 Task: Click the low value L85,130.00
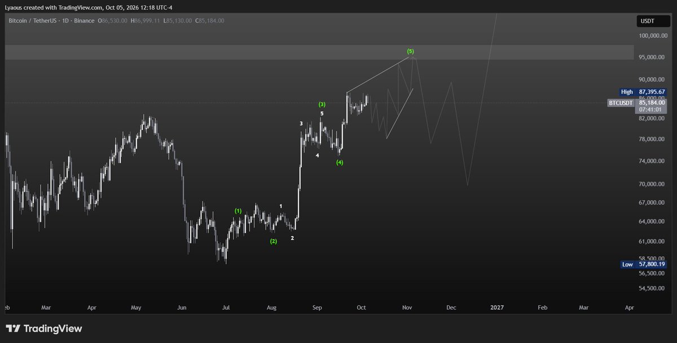tap(179, 21)
